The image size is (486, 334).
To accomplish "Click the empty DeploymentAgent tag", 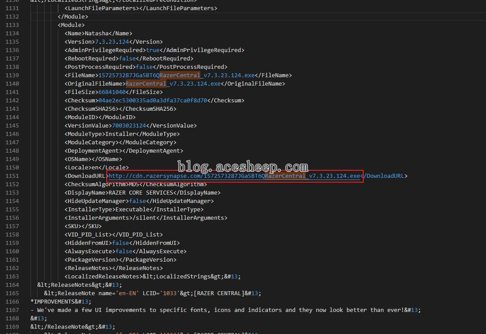I will pos(124,150).
